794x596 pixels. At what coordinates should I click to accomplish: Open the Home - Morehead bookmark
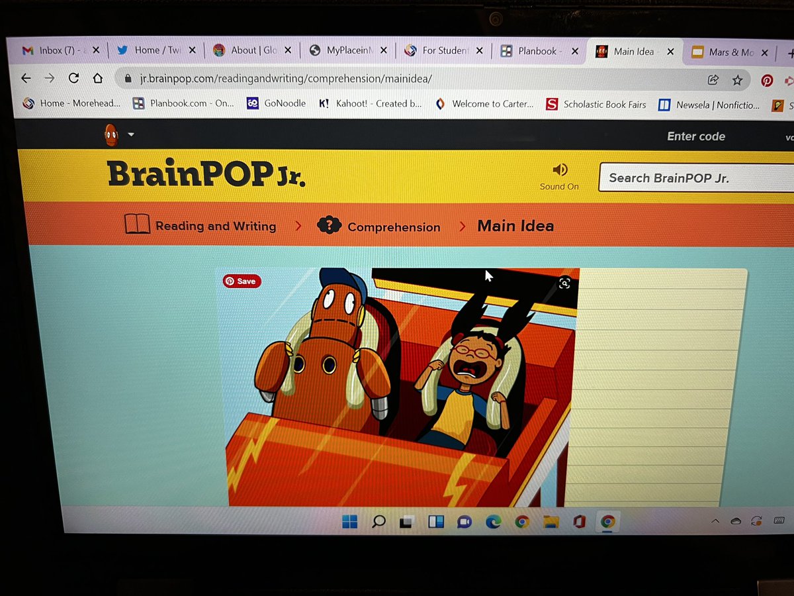tap(71, 103)
